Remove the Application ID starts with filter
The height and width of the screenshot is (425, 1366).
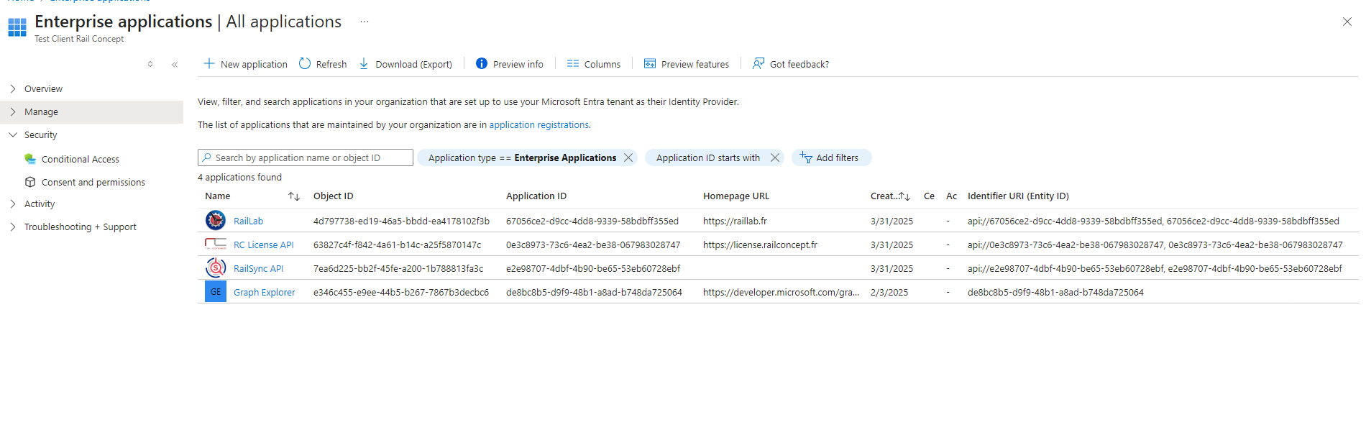774,157
